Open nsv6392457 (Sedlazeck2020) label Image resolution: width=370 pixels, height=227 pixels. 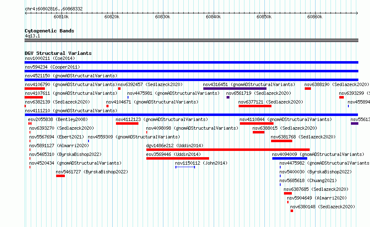click(150, 84)
